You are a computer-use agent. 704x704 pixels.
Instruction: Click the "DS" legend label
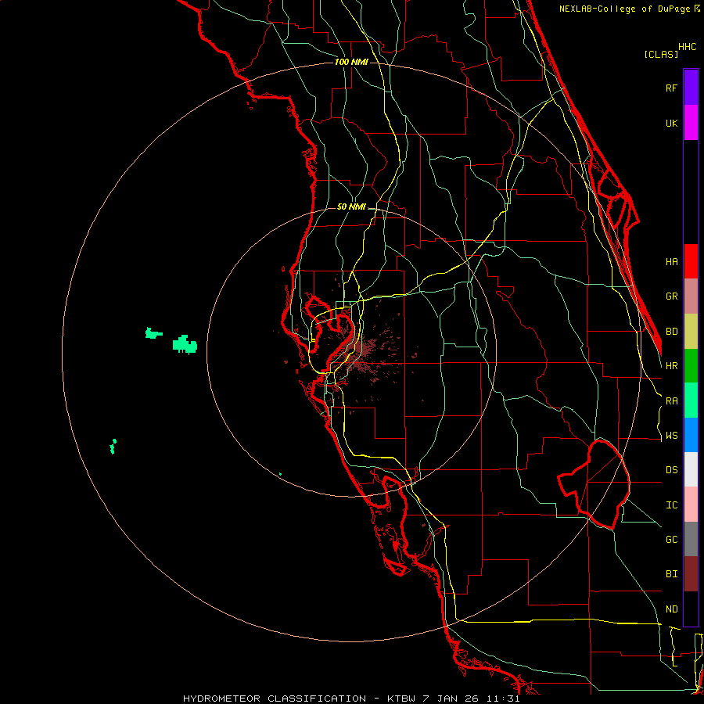[x=671, y=470]
